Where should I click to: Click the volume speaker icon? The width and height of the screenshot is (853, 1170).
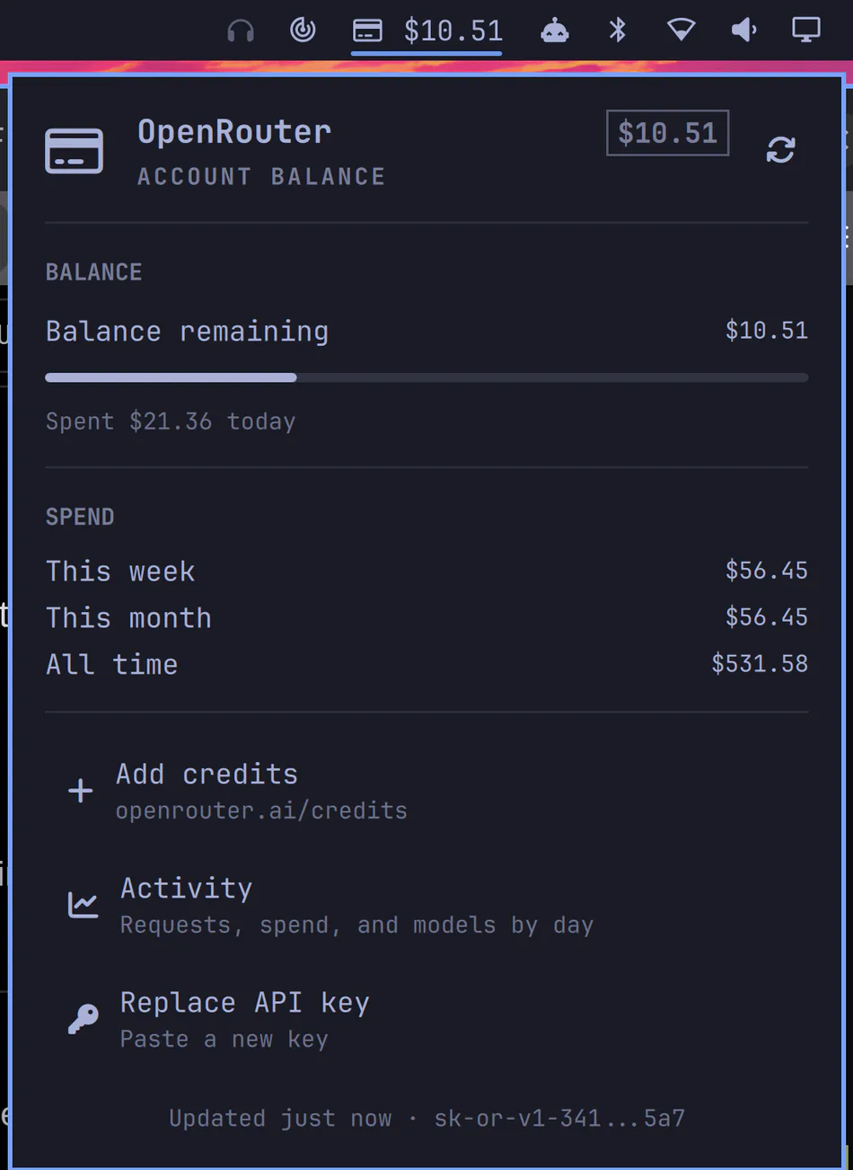tap(744, 31)
